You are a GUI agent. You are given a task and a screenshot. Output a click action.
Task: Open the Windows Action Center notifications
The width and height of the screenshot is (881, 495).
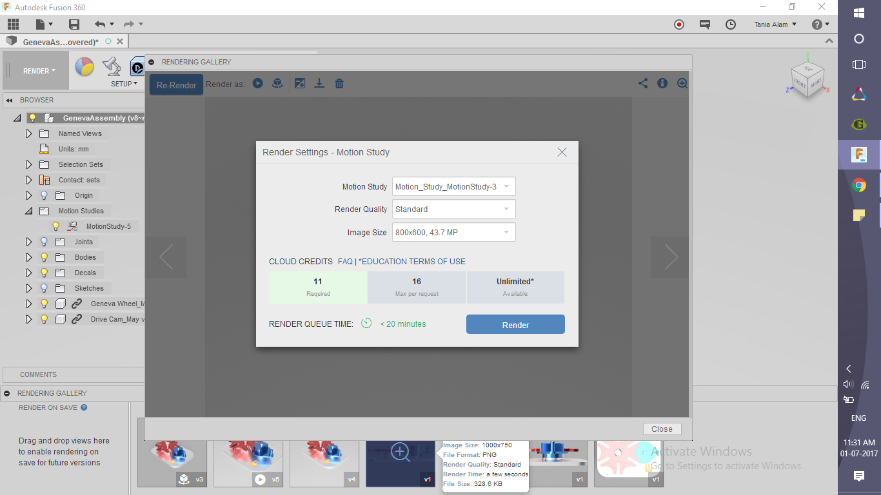[x=859, y=476]
